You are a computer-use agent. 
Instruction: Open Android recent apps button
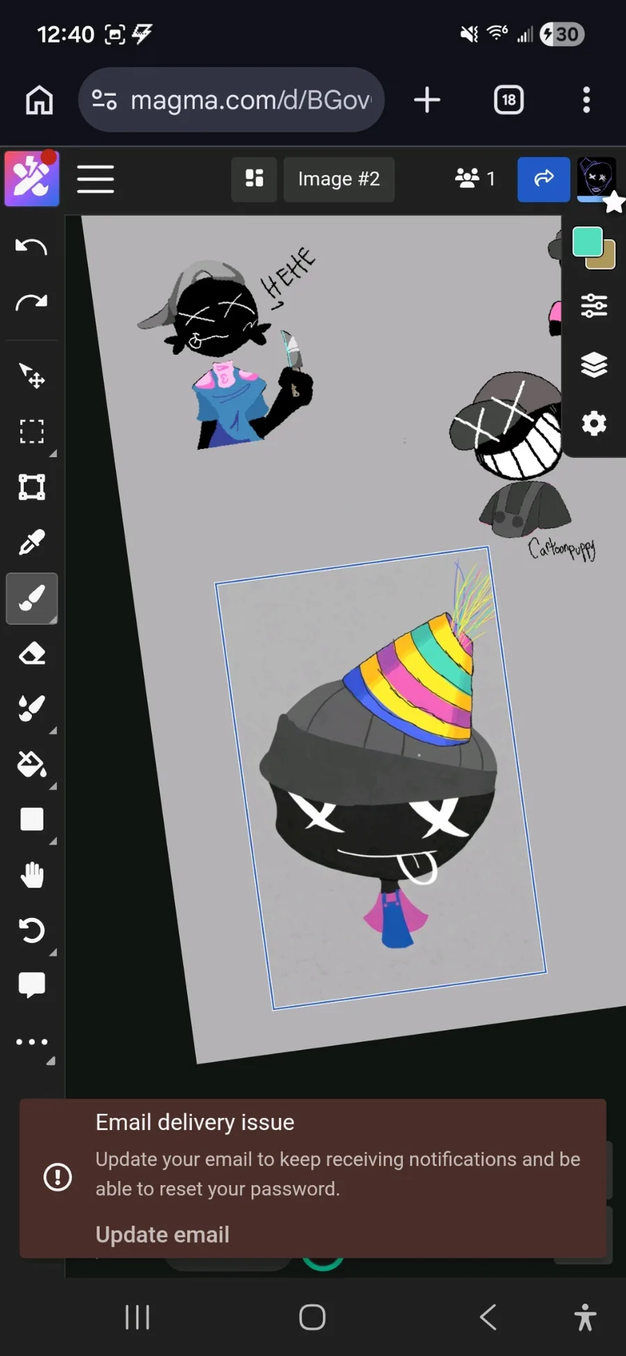click(137, 1317)
